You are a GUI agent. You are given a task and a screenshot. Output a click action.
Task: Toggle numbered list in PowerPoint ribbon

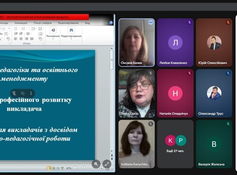click(x=23, y=29)
